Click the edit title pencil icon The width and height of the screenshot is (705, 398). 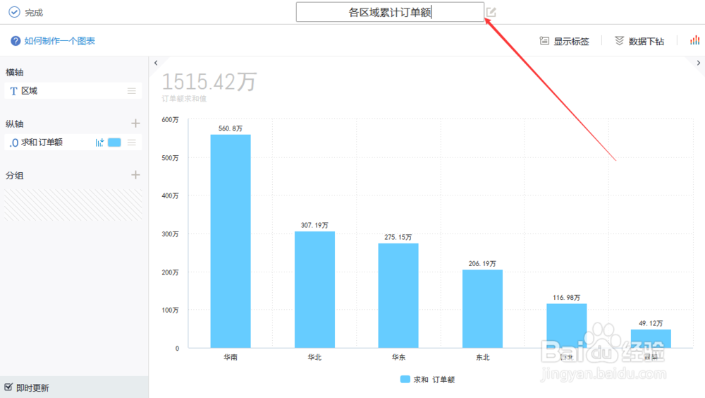491,12
